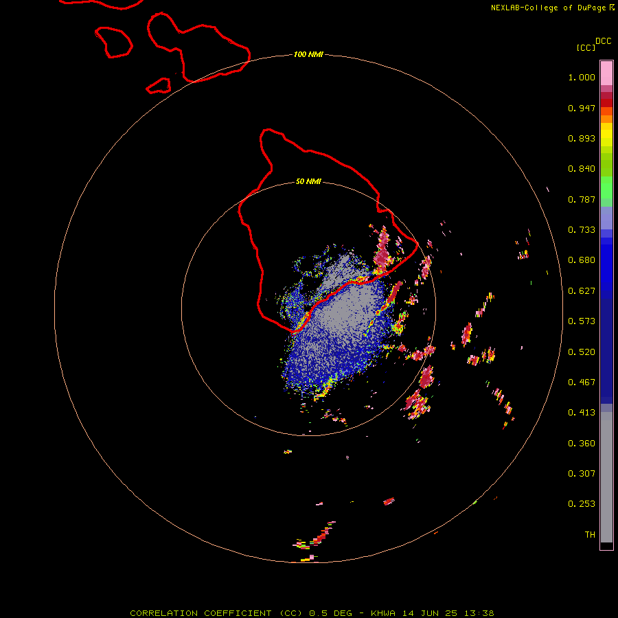This screenshot has width=618, height=618.
Task: Click the 50 NMI range ring label
Action: click(x=308, y=181)
